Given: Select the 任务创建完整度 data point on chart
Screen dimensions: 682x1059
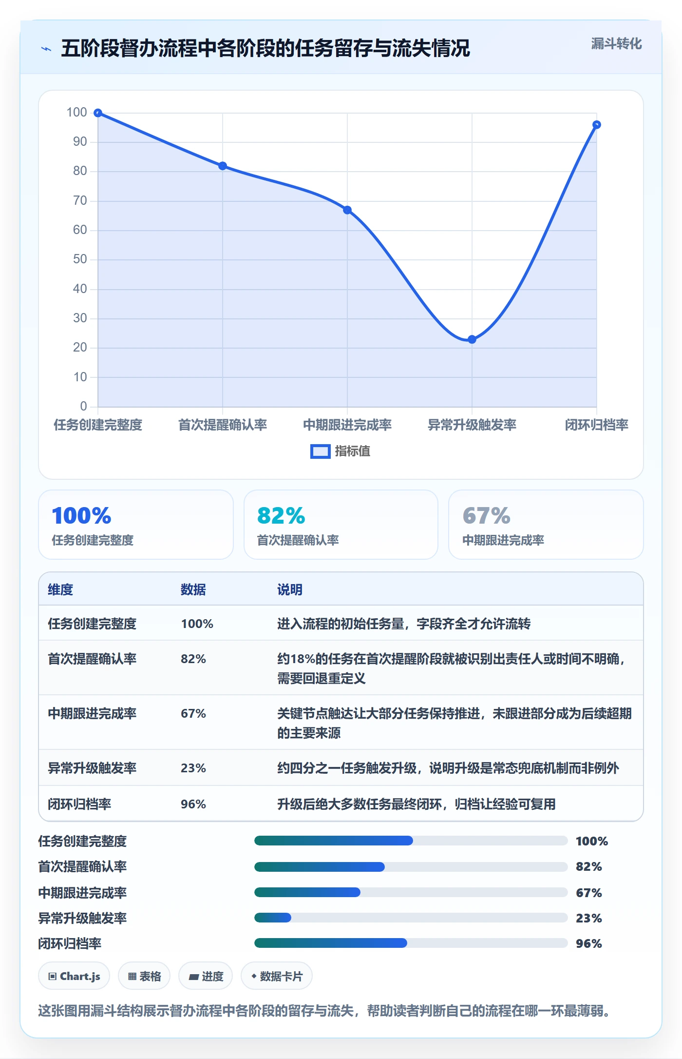Looking at the screenshot, I should tap(98, 113).
